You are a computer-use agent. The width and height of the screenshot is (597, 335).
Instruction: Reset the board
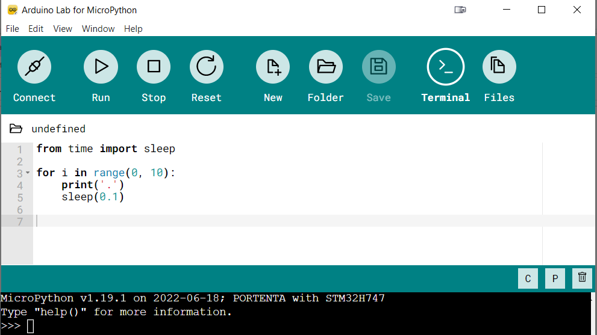(x=207, y=67)
